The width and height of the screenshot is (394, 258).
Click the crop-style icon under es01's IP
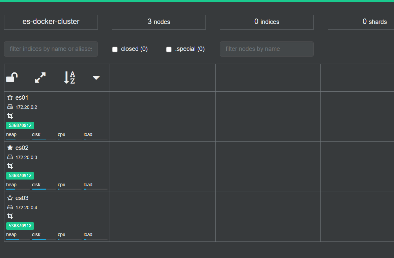click(10, 116)
